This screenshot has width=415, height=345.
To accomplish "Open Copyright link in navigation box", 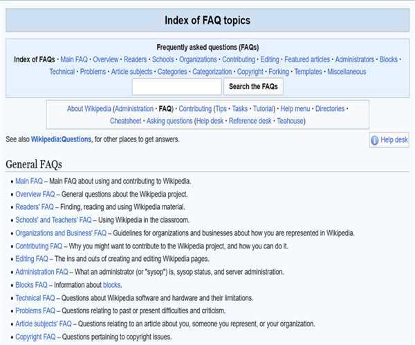I will tap(250, 72).
